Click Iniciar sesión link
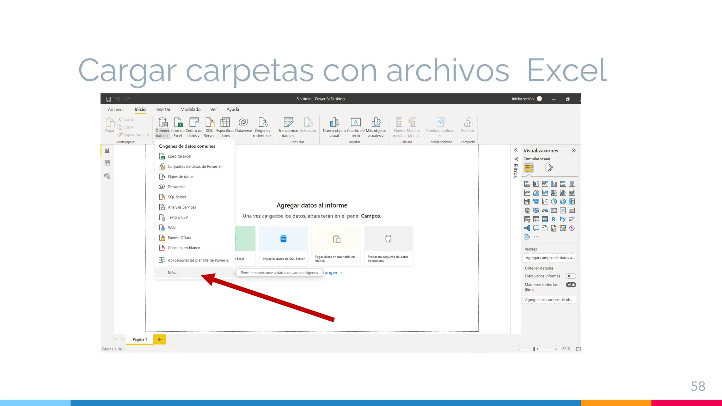Viewport: 722px width, 406px height. (523, 99)
